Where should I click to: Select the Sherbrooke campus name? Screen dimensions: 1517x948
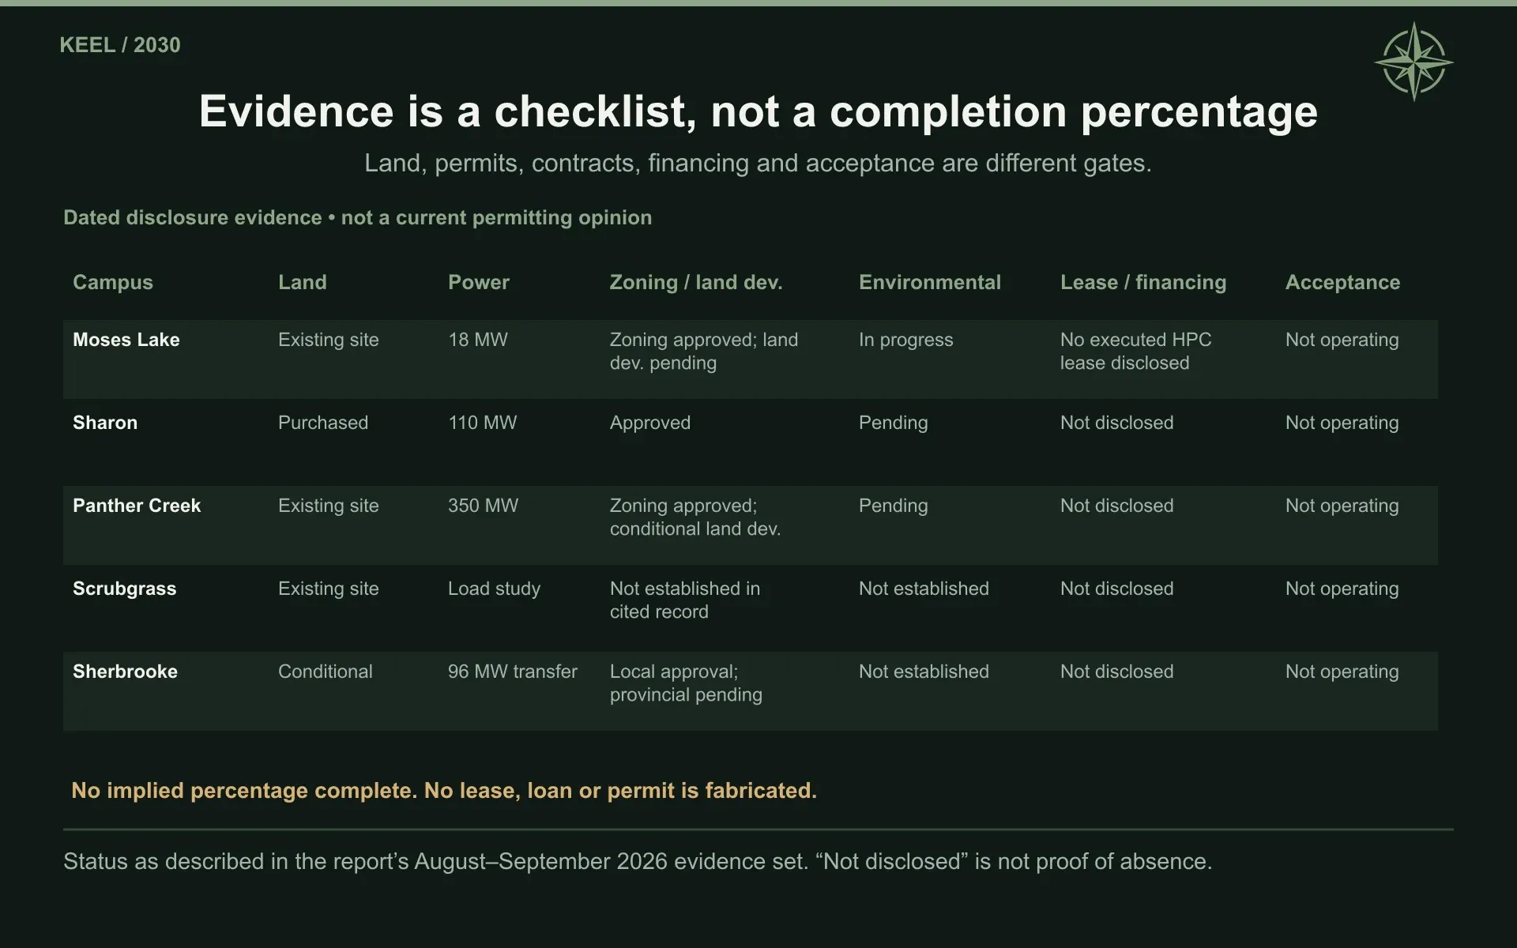(x=126, y=671)
